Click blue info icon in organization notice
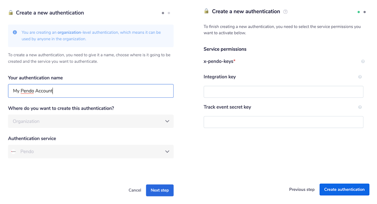 click(15, 32)
